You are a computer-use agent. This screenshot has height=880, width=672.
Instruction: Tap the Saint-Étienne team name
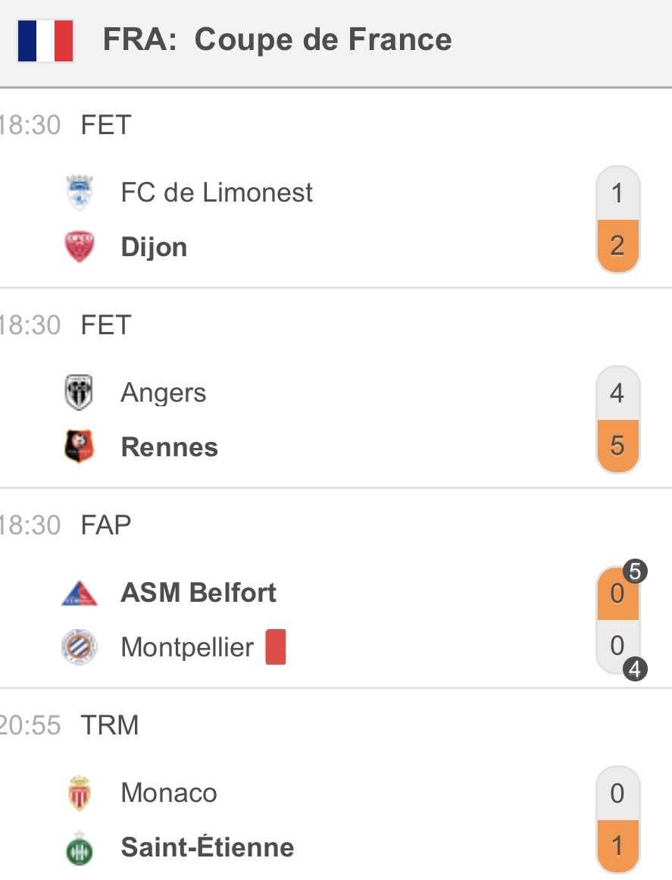click(x=208, y=847)
